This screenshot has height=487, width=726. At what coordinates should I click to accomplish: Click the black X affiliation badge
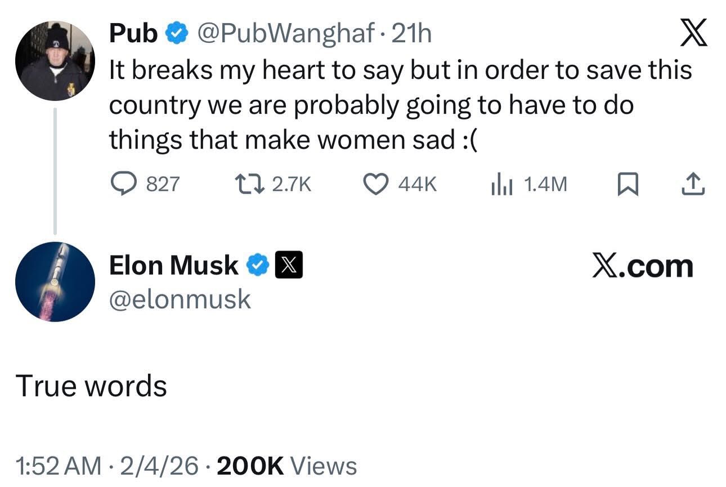[289, 265]
